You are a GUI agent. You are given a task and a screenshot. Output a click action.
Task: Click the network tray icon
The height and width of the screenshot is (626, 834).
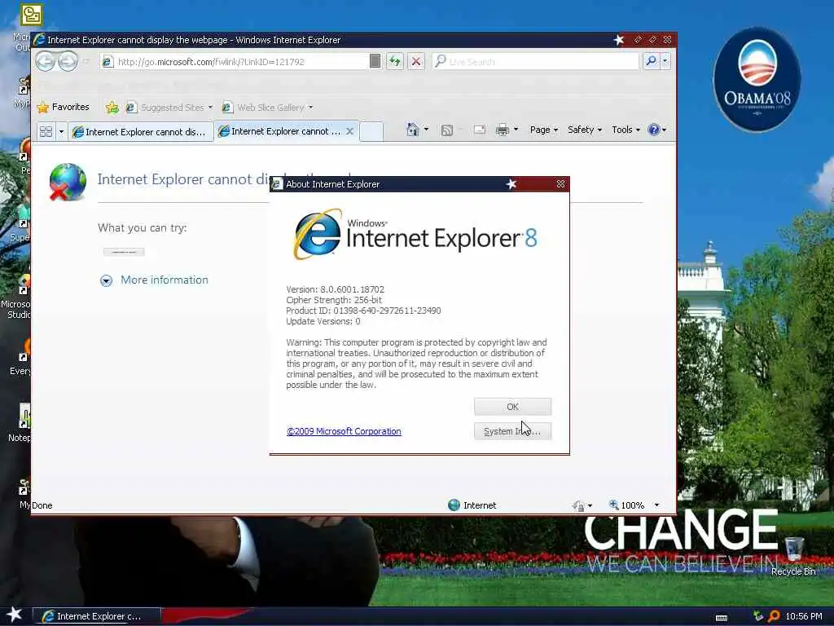(x=758, y=616)
